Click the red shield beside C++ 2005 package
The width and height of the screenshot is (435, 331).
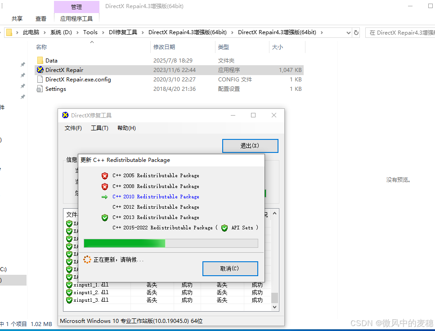[104, 176]
